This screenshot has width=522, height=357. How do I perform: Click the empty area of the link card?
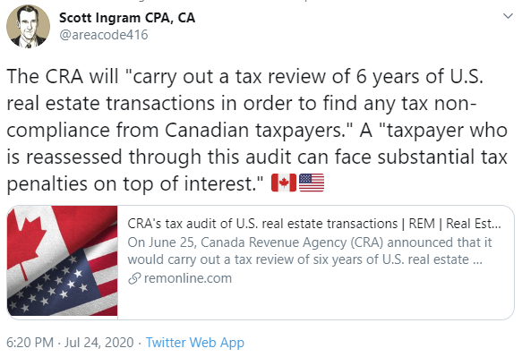315,302
